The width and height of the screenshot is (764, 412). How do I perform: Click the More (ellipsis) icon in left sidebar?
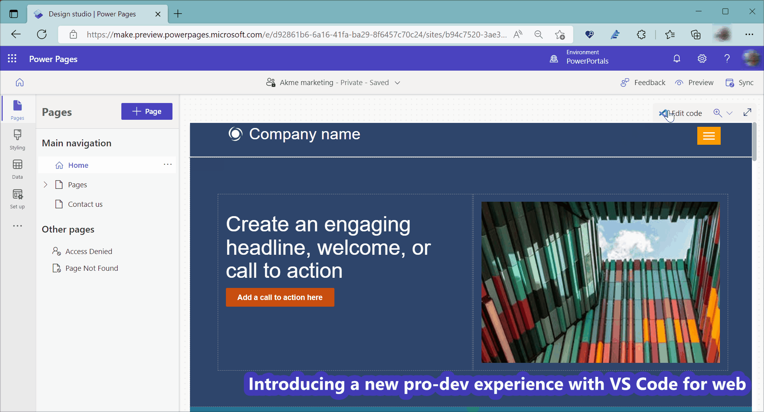click(17, 226)
